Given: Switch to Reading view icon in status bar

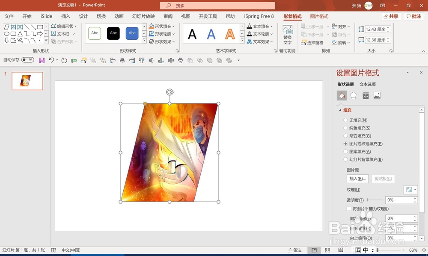Looking at the screenshot, I should (x=341, y=250).
